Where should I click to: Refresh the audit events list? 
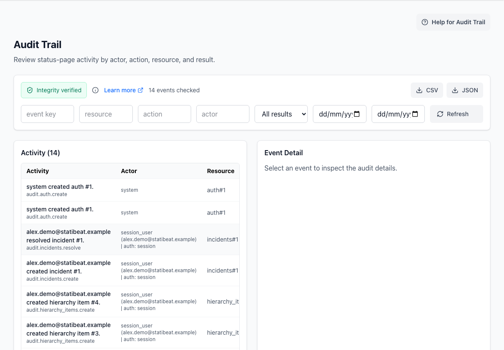456,114
